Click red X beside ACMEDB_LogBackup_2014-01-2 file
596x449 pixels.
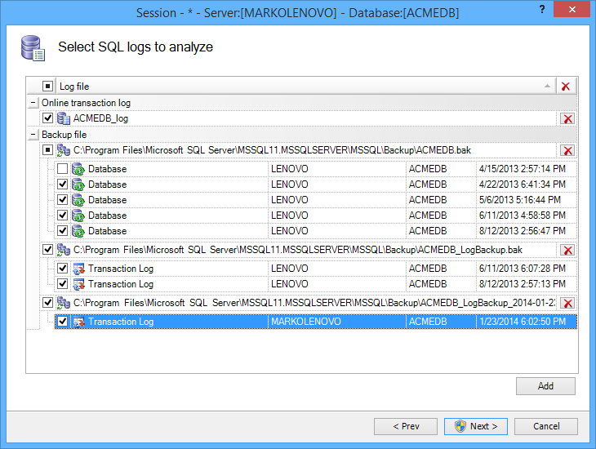click(x=567, y=303)
